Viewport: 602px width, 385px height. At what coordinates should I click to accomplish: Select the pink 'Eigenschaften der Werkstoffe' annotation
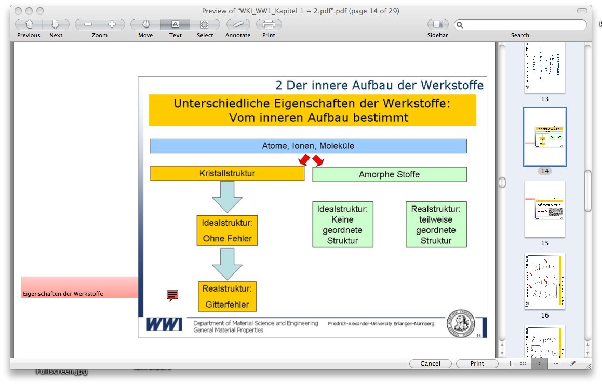click(79, 287)
